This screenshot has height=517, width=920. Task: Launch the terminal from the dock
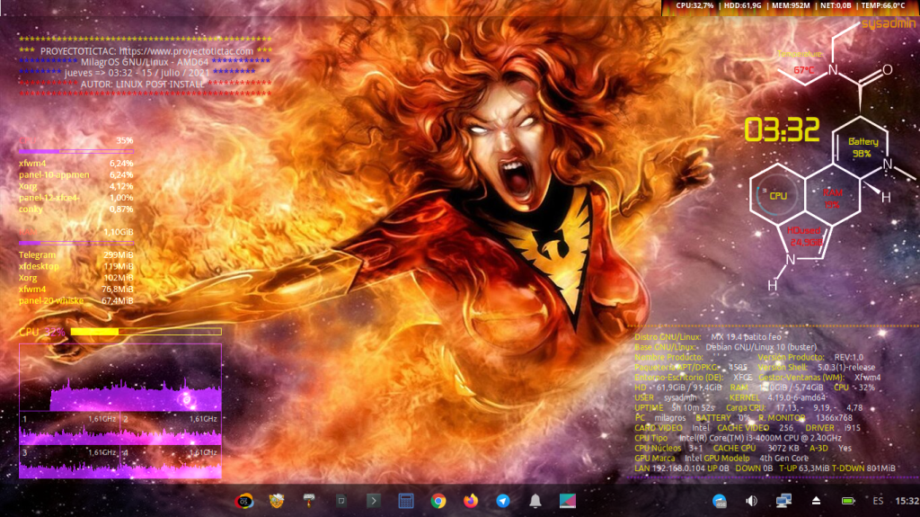click(x=374, y=501)
